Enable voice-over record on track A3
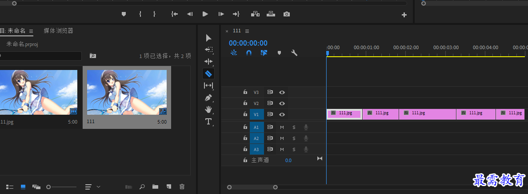The width and height of the screenshot is (528, 194). click(306, 149)
